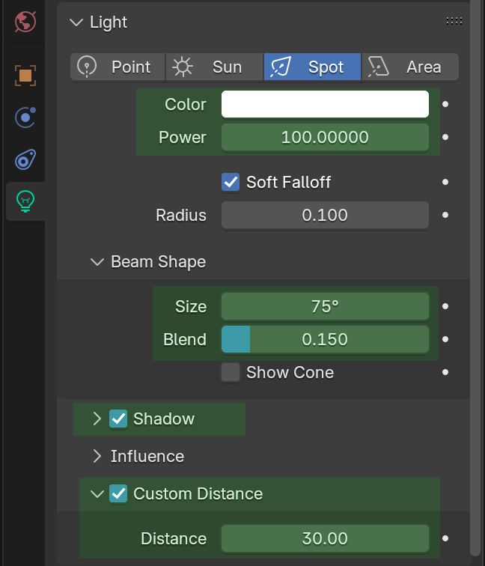Click the drag-handle dots of Light panel

tap(454, 22)
